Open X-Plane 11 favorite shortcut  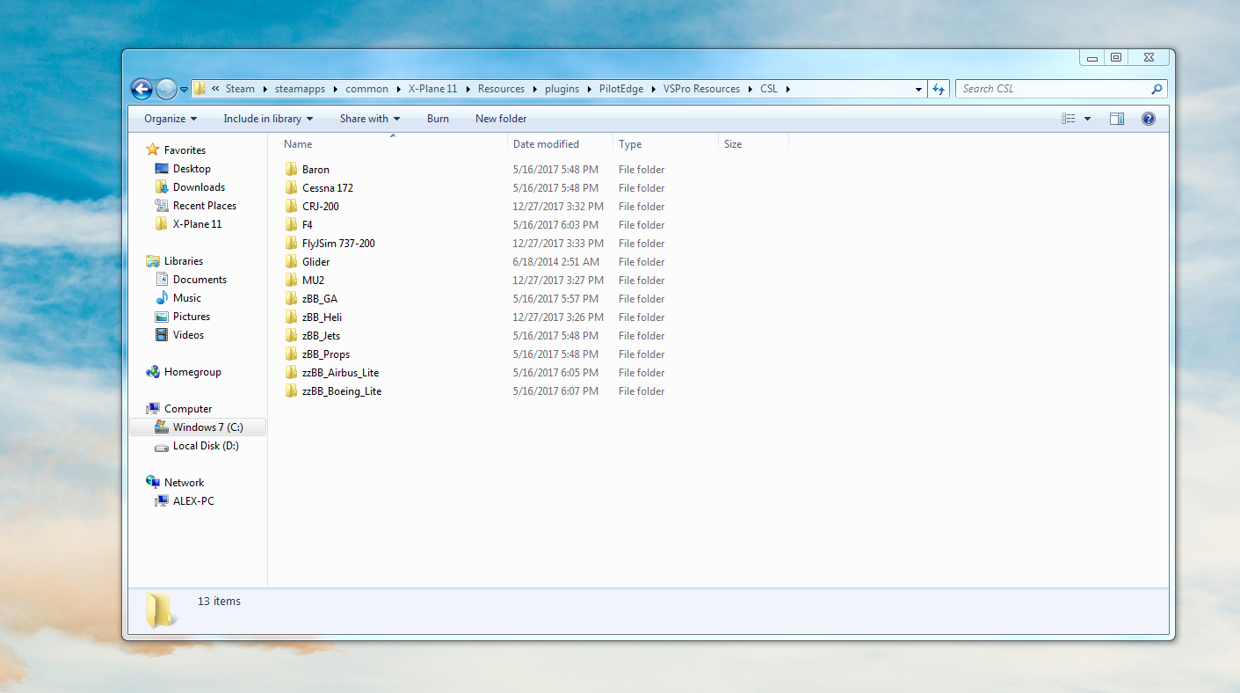[x=197, y=224]
